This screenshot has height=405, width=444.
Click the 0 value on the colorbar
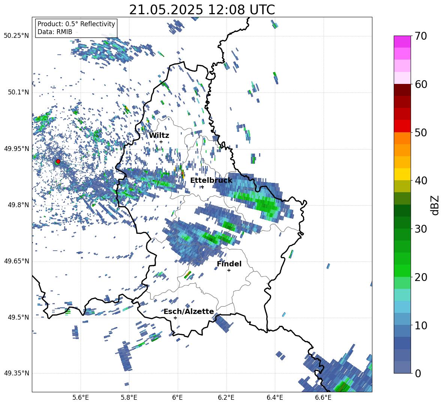[417, 374]
